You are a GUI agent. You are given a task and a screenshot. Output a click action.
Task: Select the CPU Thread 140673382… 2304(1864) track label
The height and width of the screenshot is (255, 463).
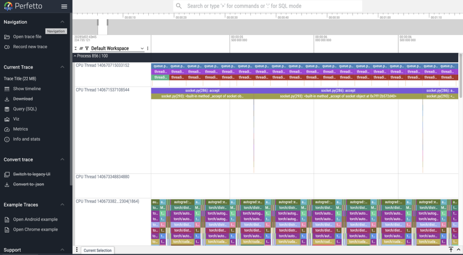[107, 201]
